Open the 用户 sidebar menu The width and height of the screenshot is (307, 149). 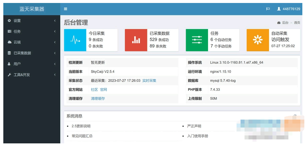pyautogui.click(x=17, y=64)
